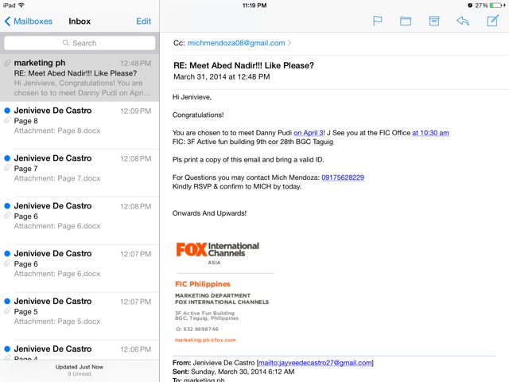The height and width of the screenshot is (382, 509).
Task: Reply to the marketing ph email
Action: 463,21
